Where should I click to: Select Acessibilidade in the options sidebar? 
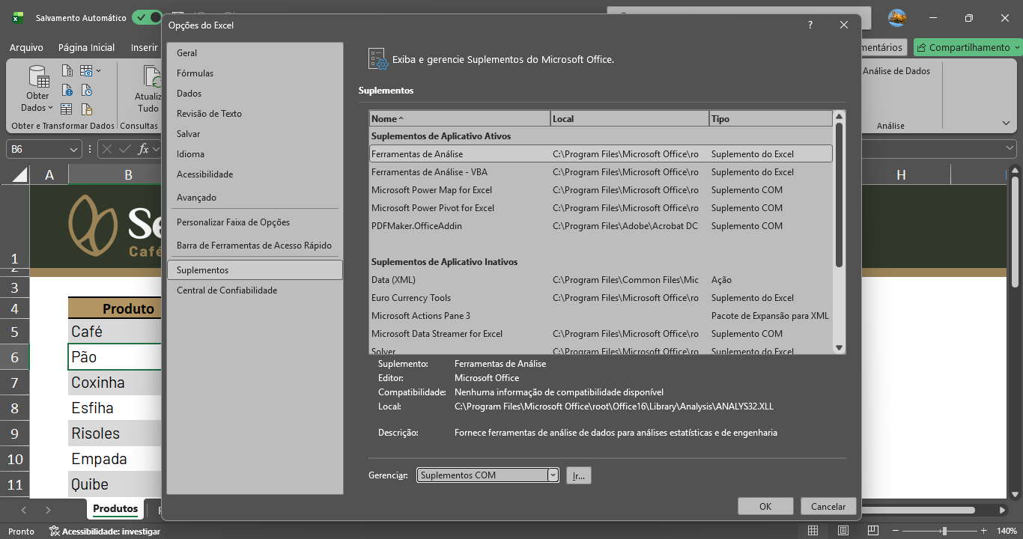point(255,174)
